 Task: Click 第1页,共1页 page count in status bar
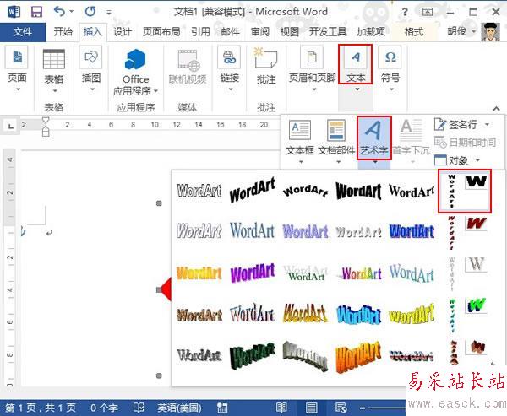click(x=41, y=408)
